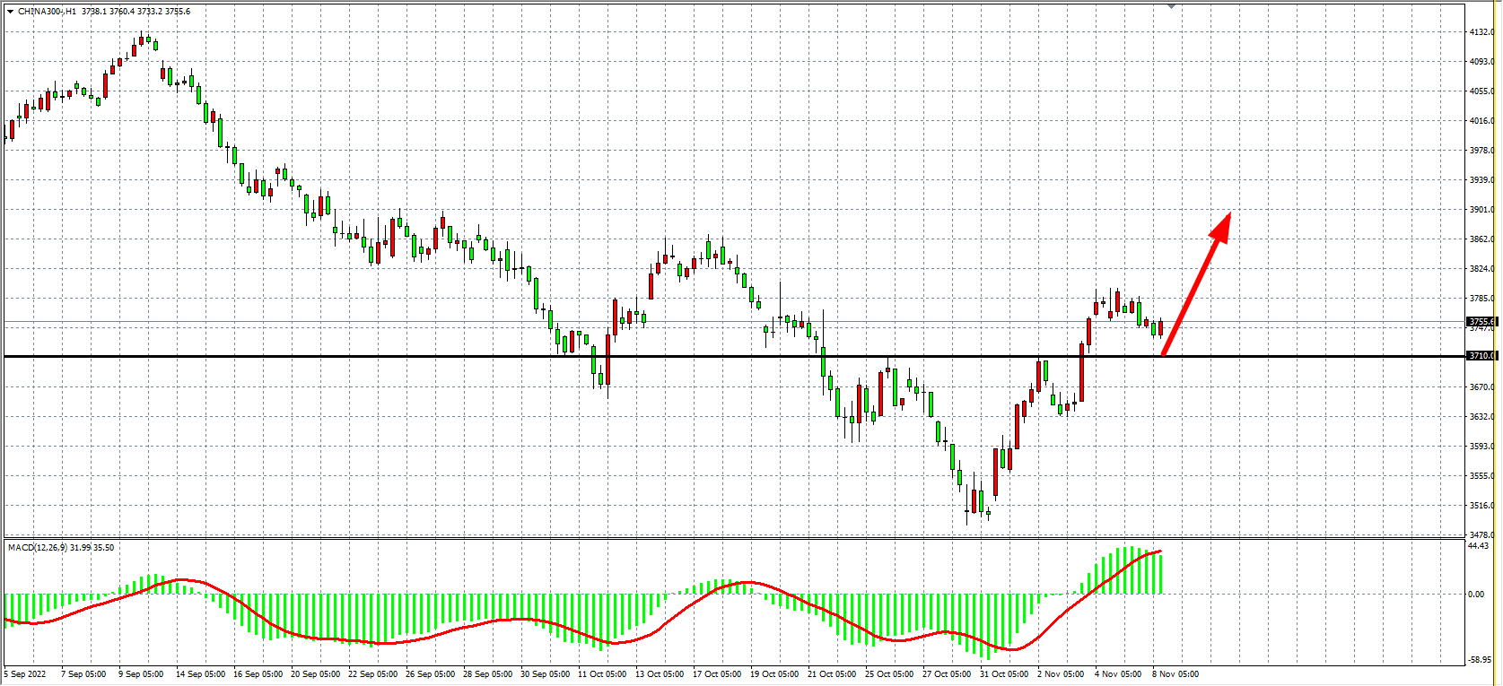Screen dimensions: 1503x686
Task: Click the 5 Sep 2022 date label
Action: pos(25,674)
